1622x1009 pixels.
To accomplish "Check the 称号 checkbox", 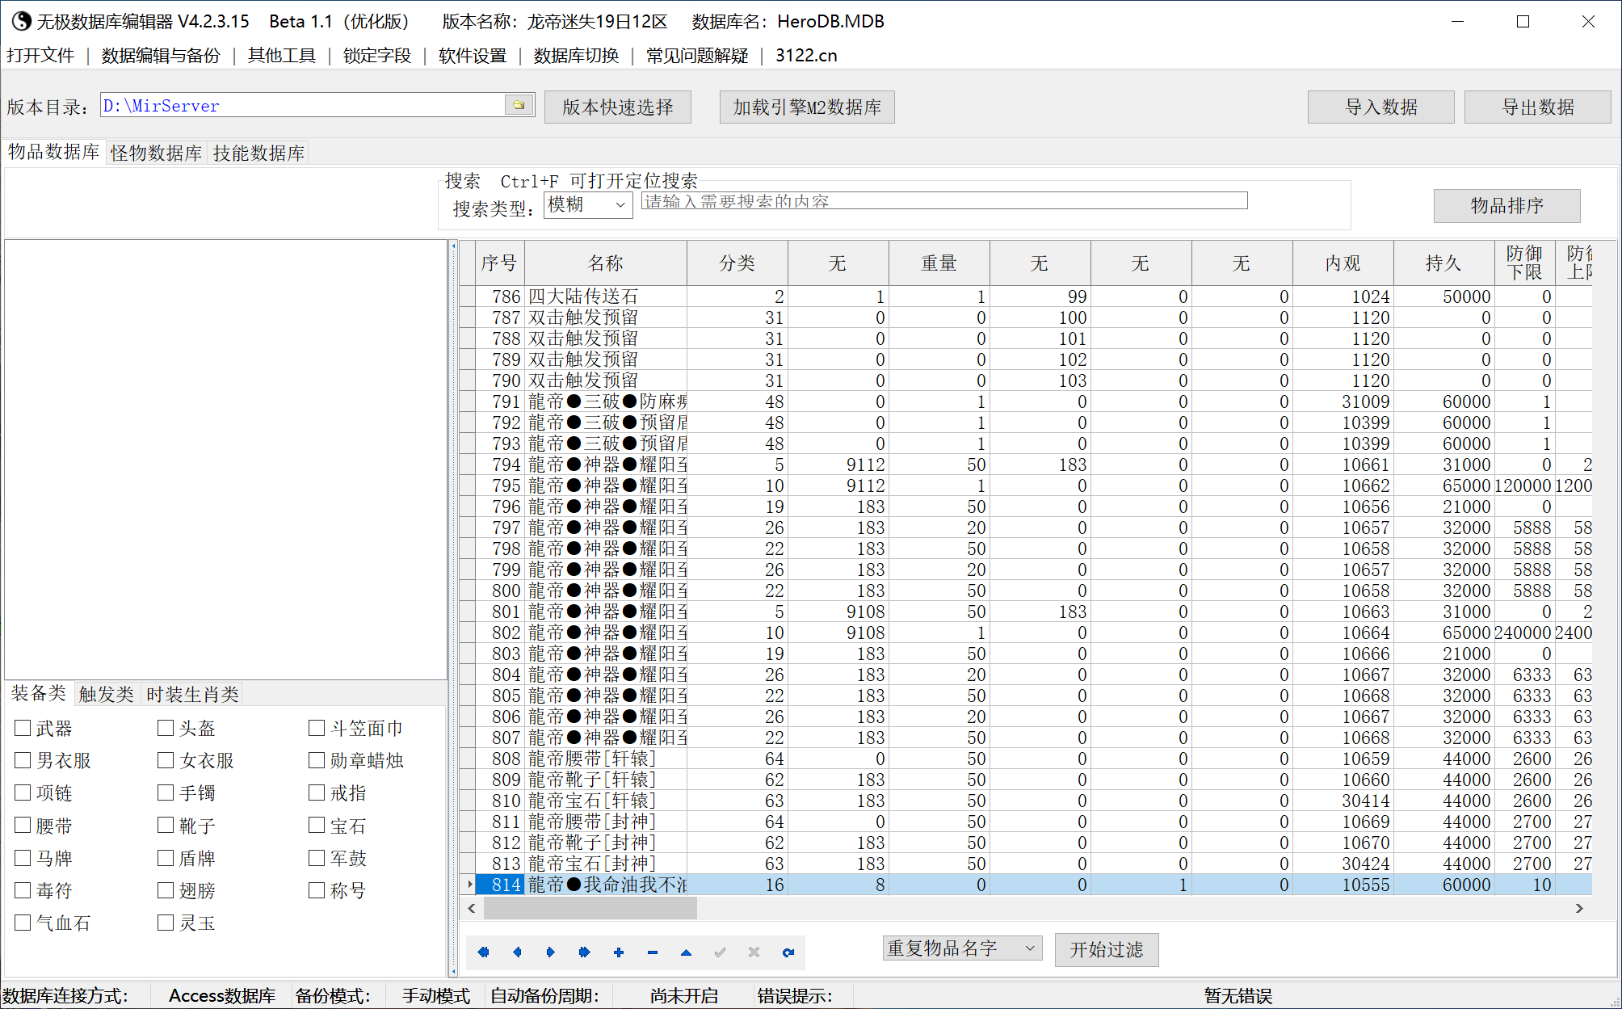I will pyautogui.click(x=317, y=890).
